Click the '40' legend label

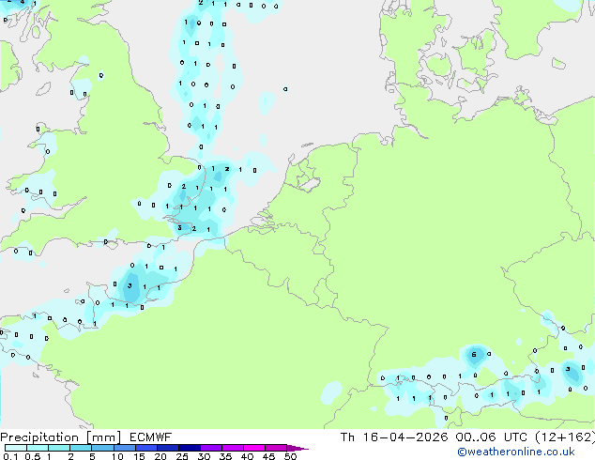click(x=247, y=456)
